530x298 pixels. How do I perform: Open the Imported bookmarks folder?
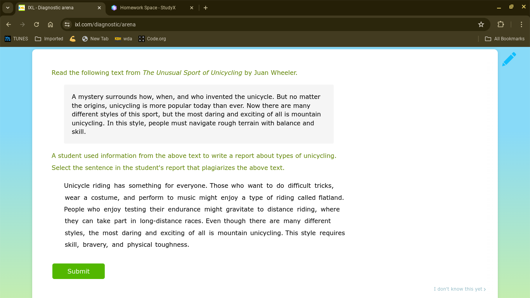coord(49,39)
